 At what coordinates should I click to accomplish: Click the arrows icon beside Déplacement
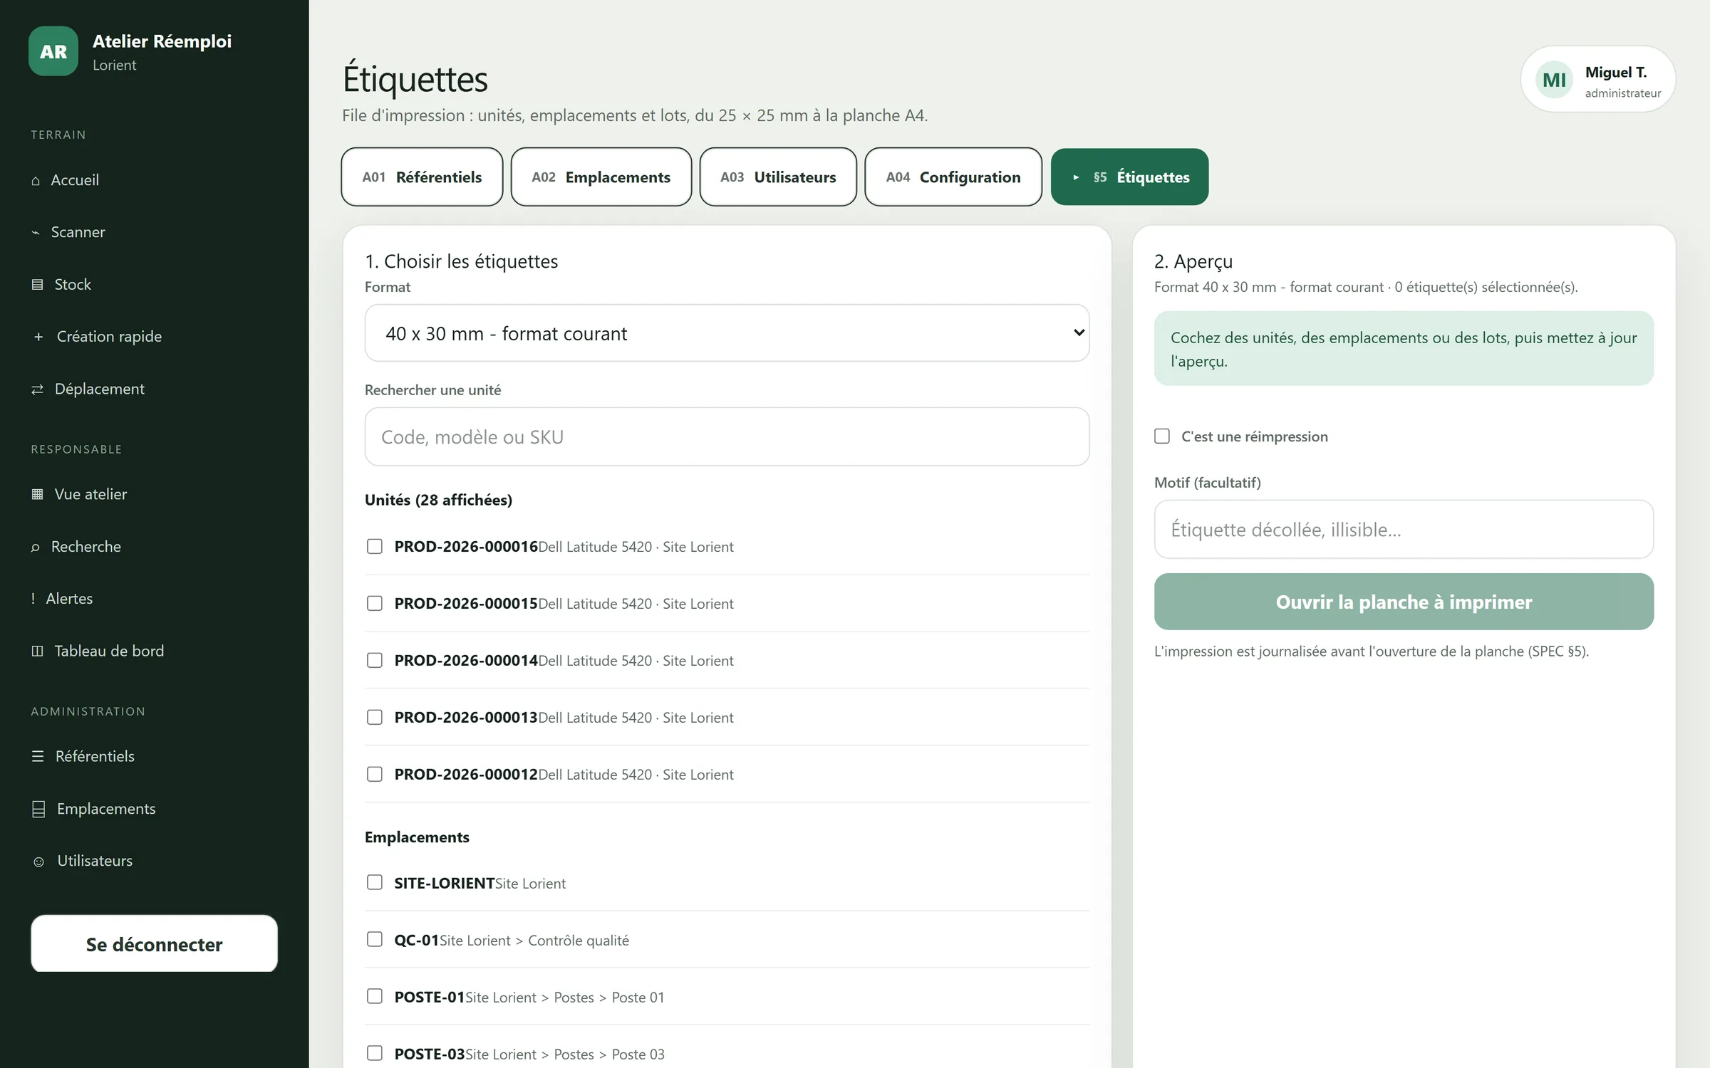point(37,389)
